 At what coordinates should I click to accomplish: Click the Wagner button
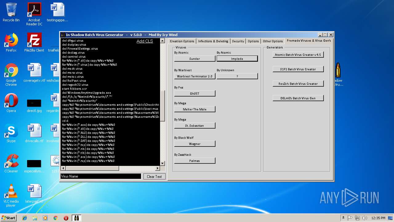195,144
